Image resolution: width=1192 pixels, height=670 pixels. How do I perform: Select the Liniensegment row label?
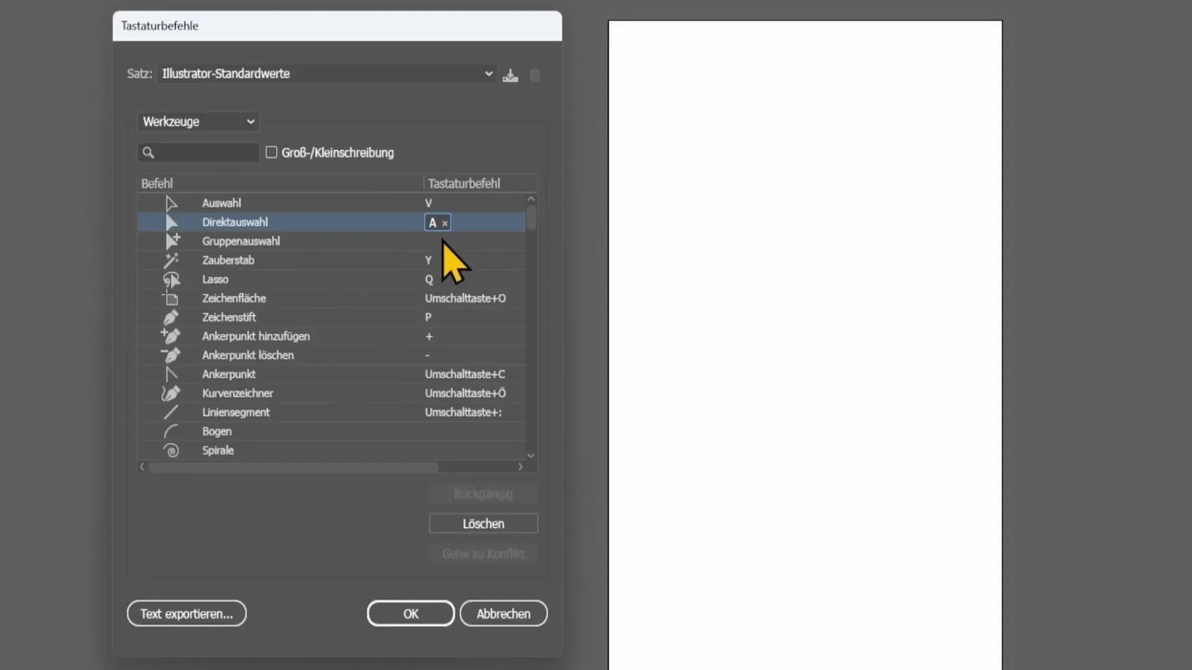pos(236,413)
